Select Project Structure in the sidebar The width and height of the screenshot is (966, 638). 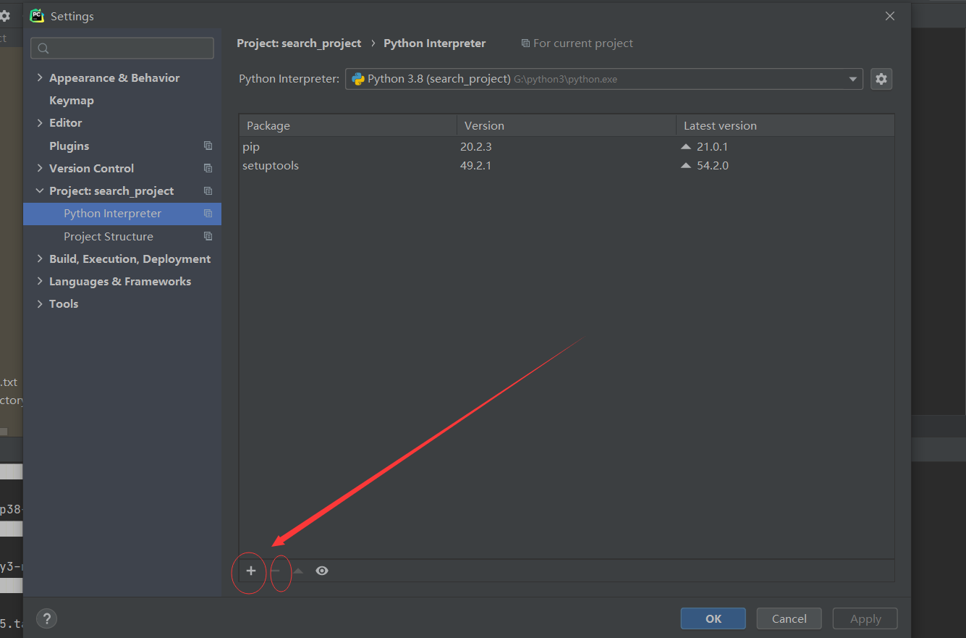109,236
